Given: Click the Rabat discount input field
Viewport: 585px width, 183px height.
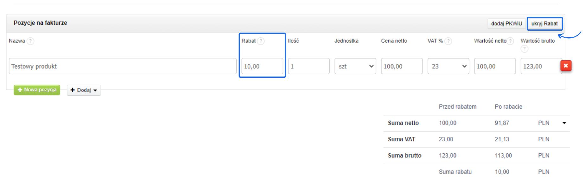Looking at the screenshot, I should [262, 66].
